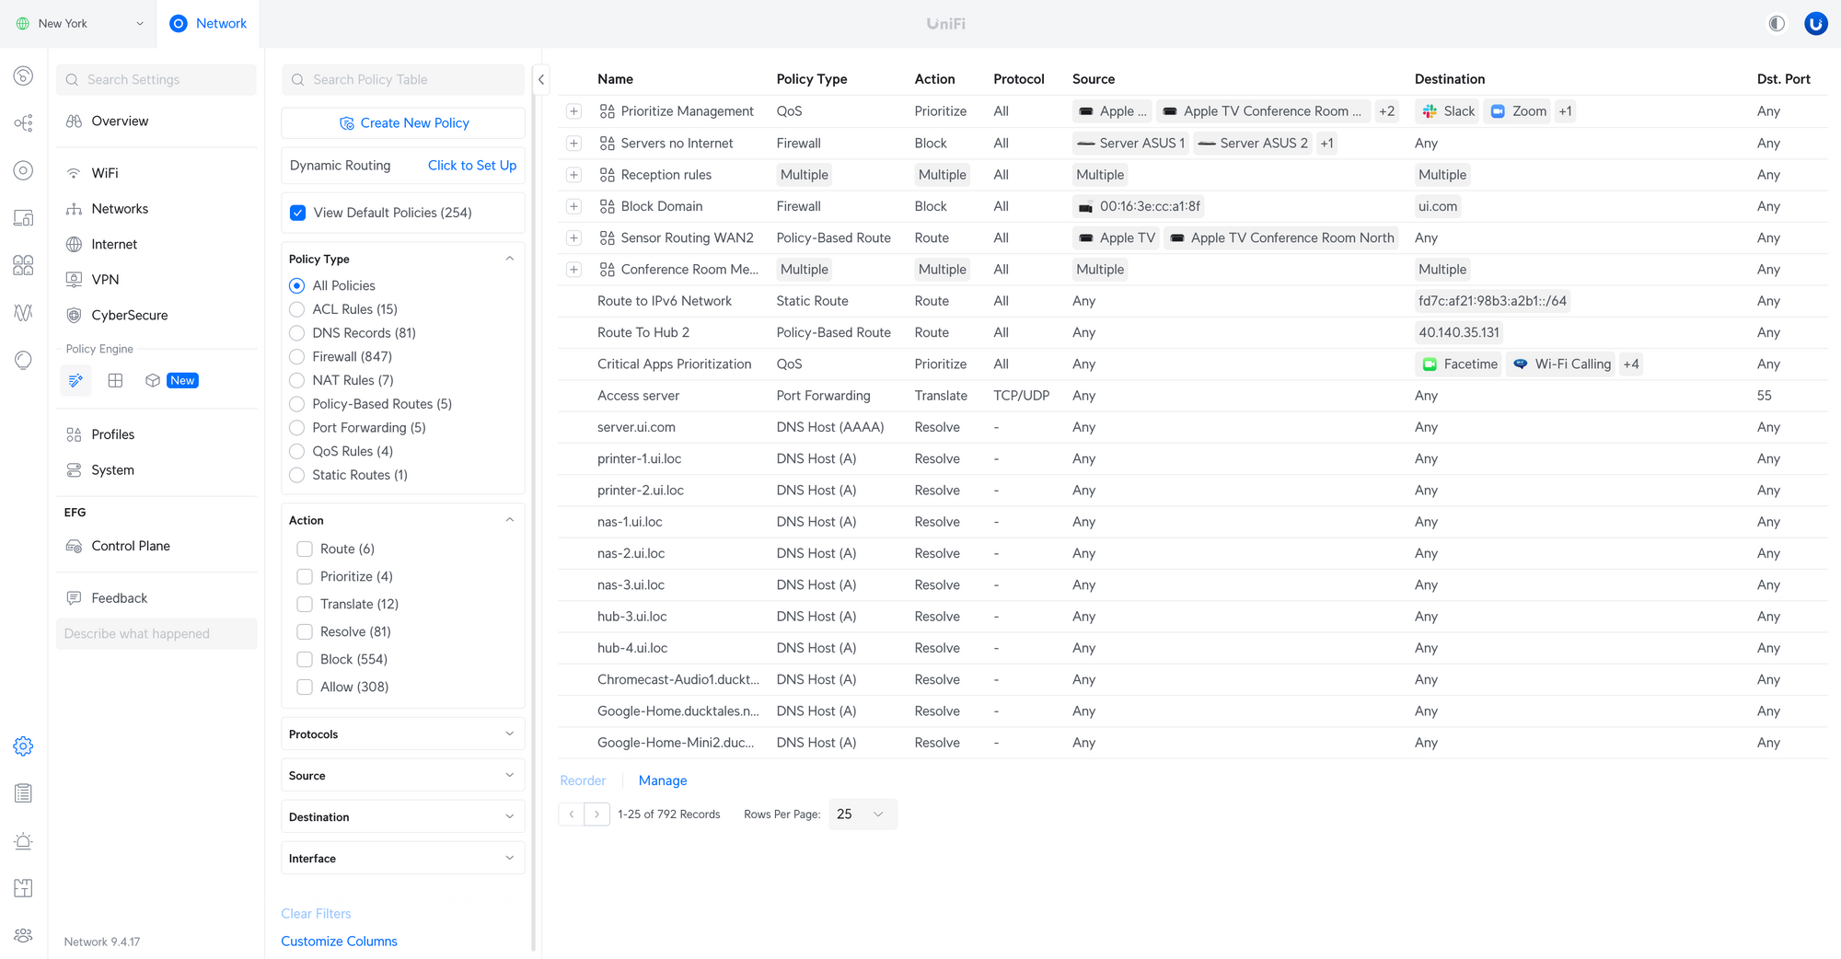Collapse the filter panel with the arrow icon
The height and width of the screenshot is (959, 1841).
541,79
